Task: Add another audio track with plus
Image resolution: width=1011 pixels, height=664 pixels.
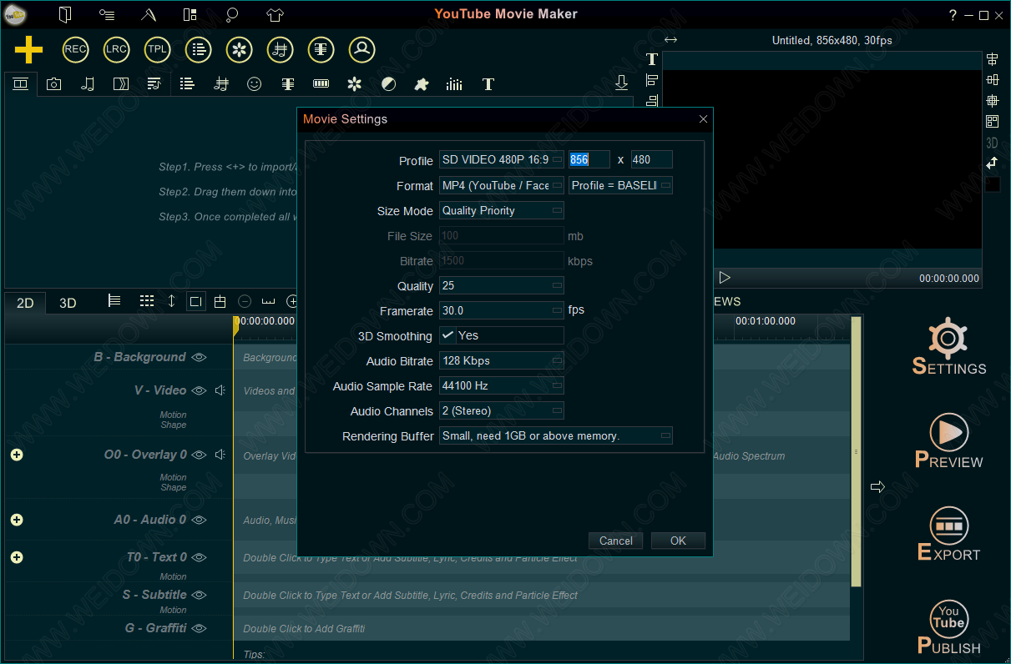Action: pyautogui.click(x=17, y=520)
